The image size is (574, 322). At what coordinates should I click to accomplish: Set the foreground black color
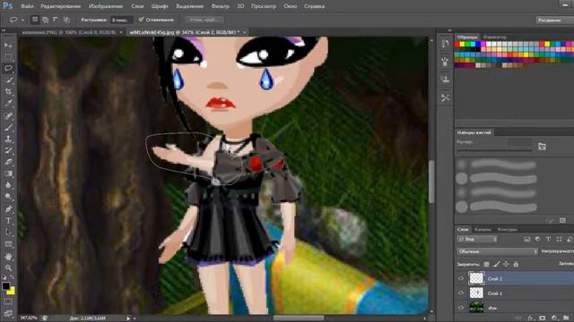[6, 286]
